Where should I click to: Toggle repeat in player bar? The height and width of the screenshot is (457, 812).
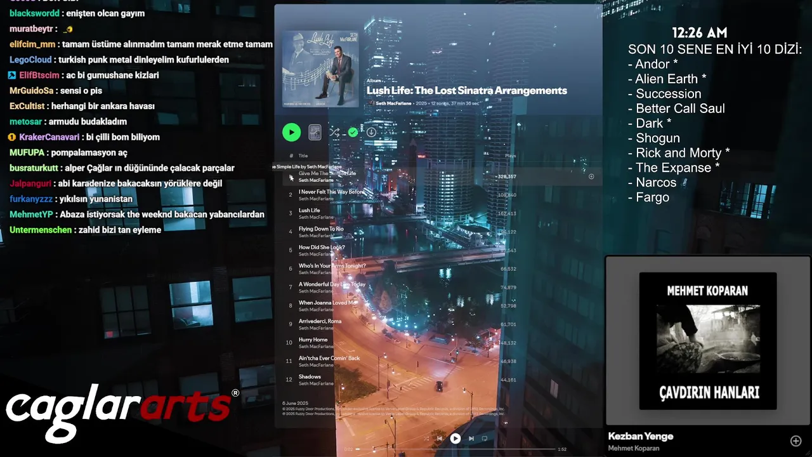[484, 438]
